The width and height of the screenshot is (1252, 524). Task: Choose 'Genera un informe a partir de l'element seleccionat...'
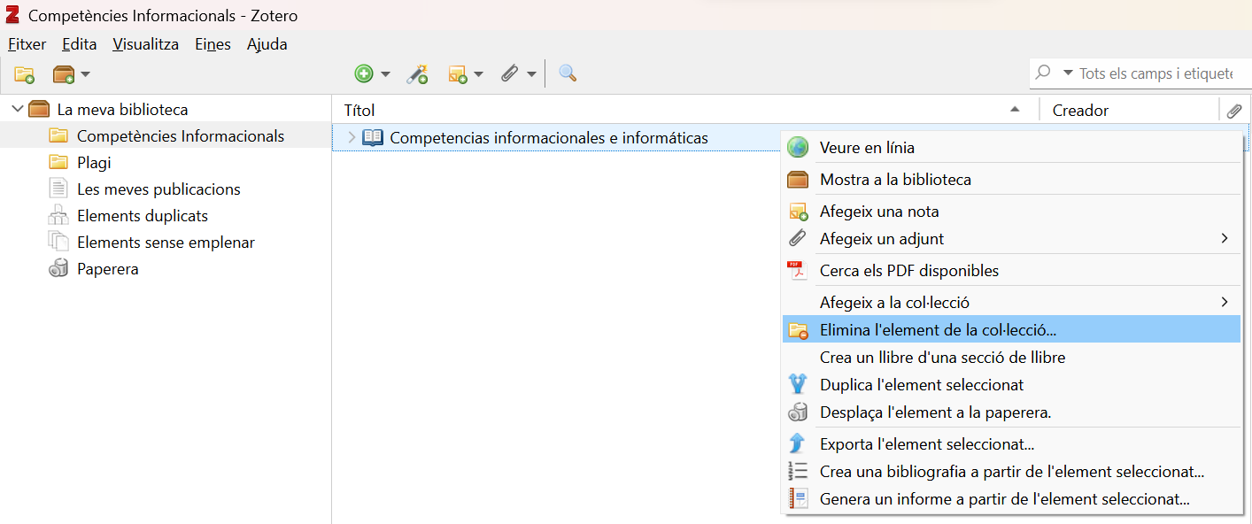pyautogui.click(x=1011, y=499)
